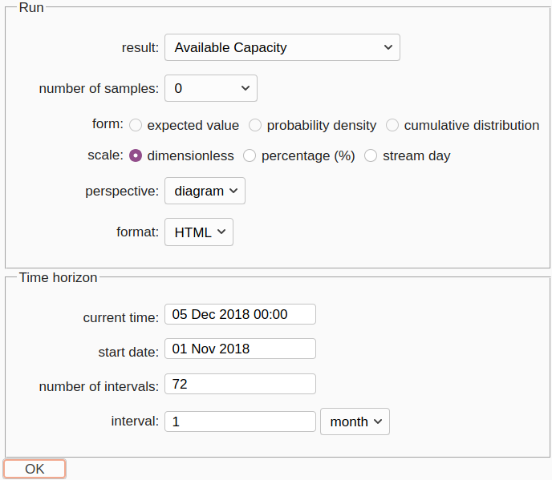Select the expected value radio button

[x=136, y=125]
